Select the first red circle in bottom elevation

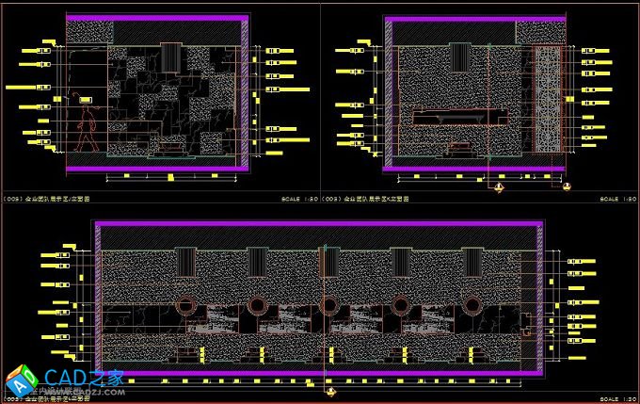(x=186, y=307)
